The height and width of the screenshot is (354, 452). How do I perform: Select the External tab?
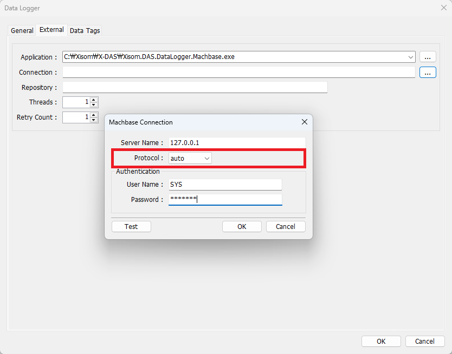[51, 30]
